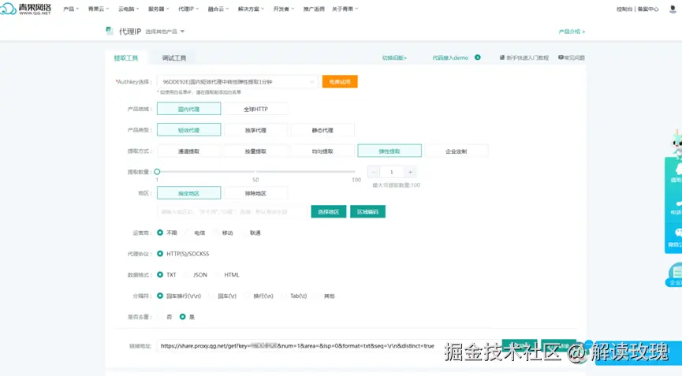Open the 新手快速入门教程 link
Screen dimensions: 682x376
point(524,58)
